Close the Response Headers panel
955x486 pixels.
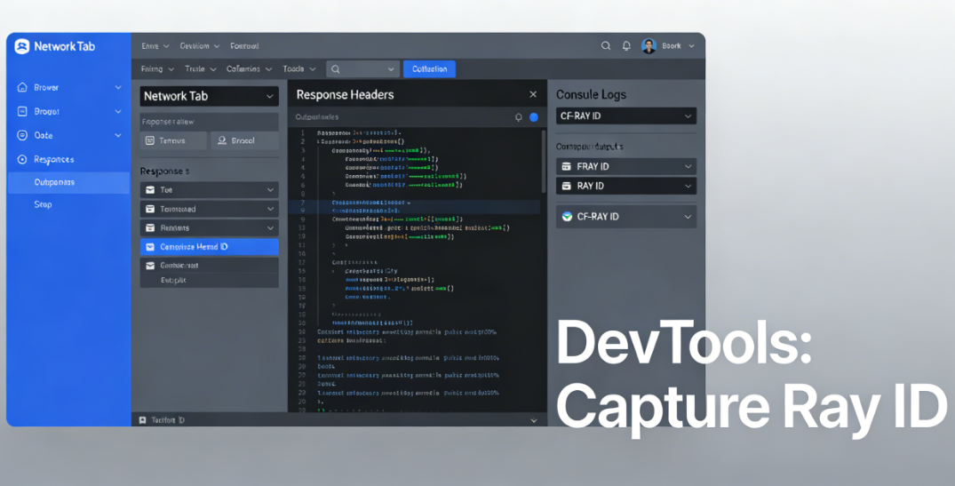point(533,94)
